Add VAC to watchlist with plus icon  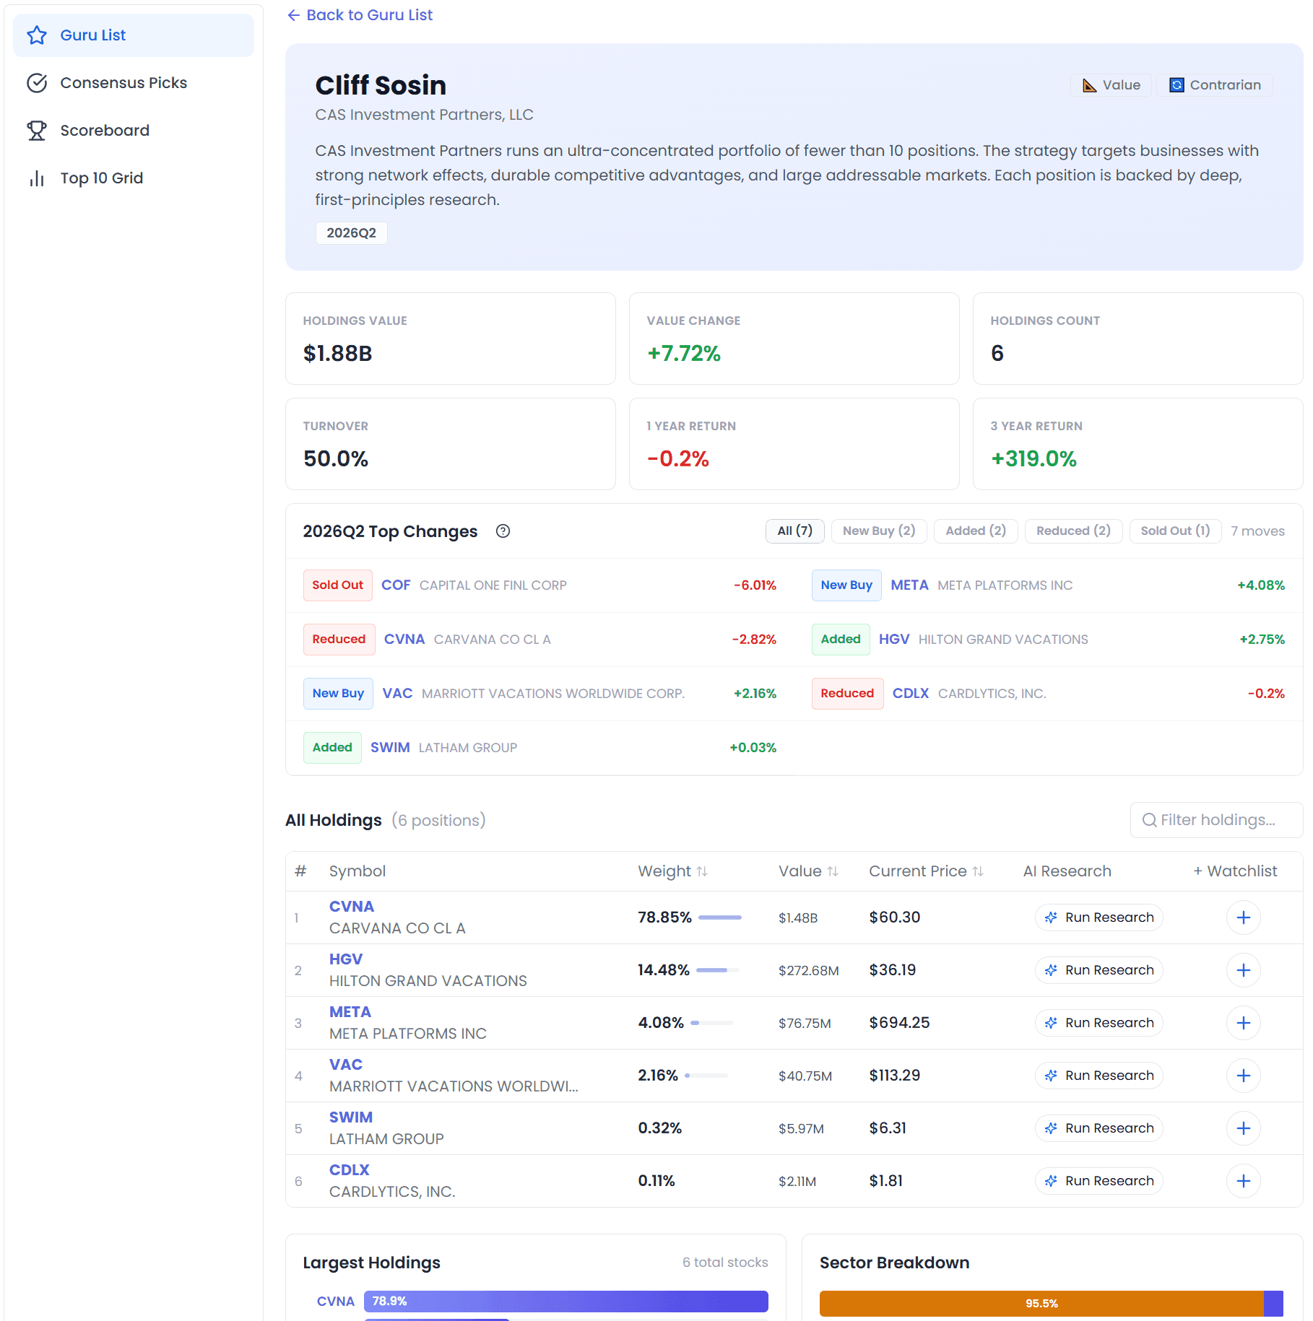pos(1244,1076)
